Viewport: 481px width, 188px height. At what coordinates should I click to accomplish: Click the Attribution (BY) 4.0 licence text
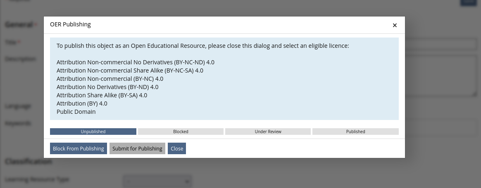point(82,103)
